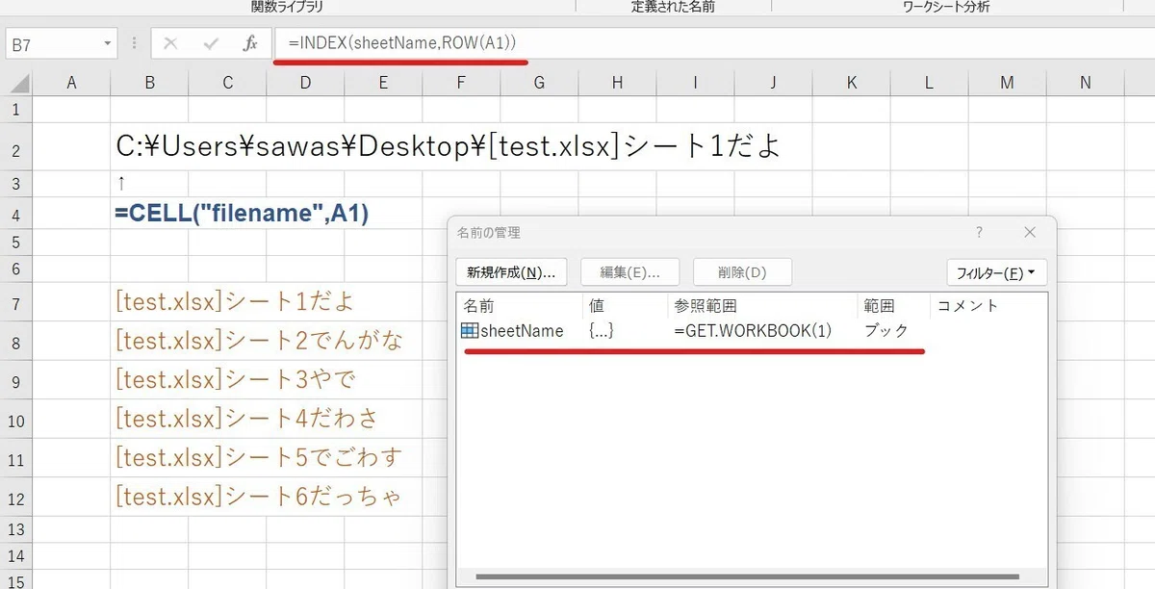Click the 名前 column header
Image resolution: width=1155 pixels, height=589 pixels.
520,306
